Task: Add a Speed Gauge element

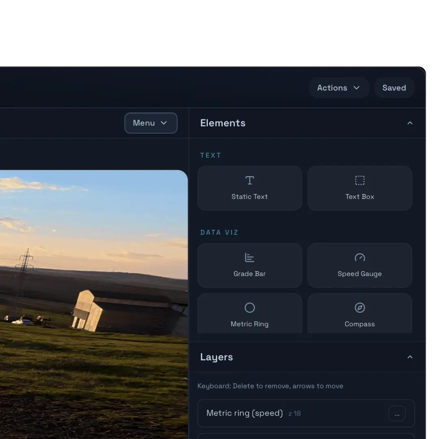Action: (359, 265)
